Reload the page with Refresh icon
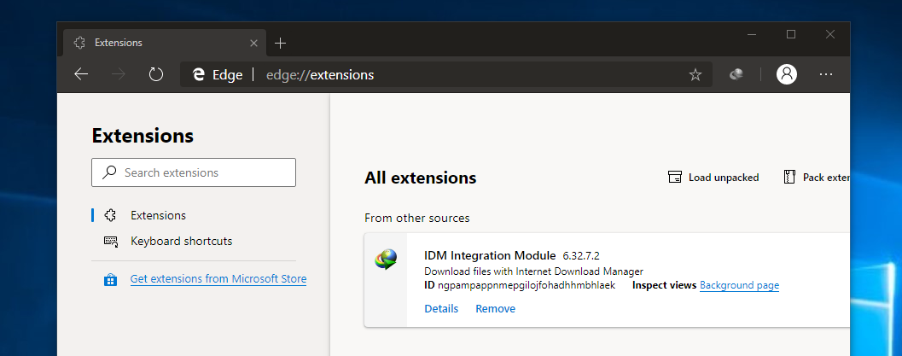The width and height of the screenshot is (902, 356). 156,74
